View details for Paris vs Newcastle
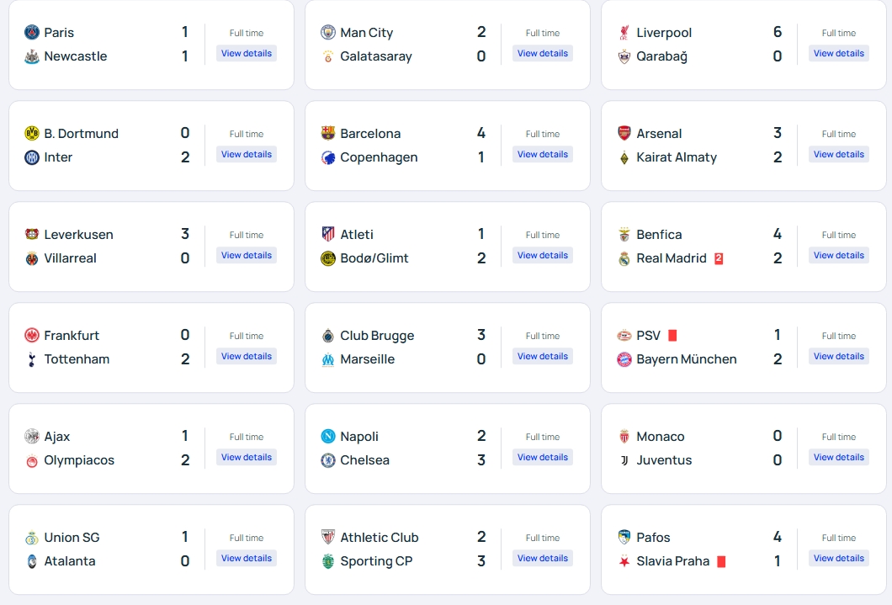The image size is (892, 605). [247, 53]
